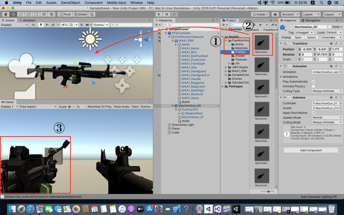Select the Transform tool
The width and height of the screenshot is (344, 215).
coord(44,14)
